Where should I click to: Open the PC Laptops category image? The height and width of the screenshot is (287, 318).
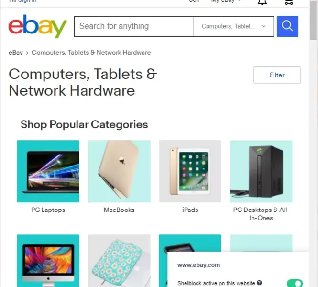(x=48, y=171)
